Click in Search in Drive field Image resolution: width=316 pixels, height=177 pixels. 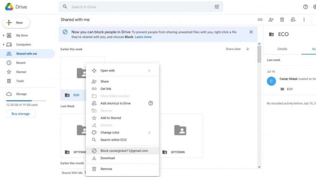pos(141,7)
